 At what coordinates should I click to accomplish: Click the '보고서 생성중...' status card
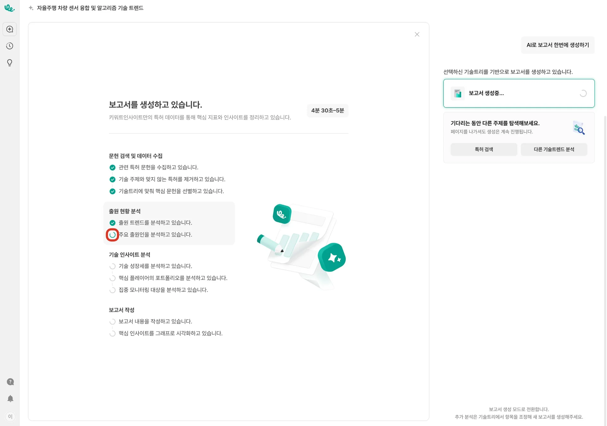pos(518,93)
